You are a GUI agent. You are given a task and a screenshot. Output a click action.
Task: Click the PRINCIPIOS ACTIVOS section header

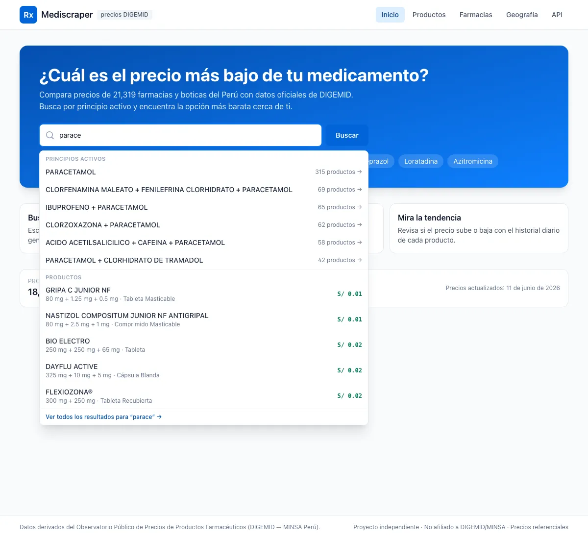75,159
